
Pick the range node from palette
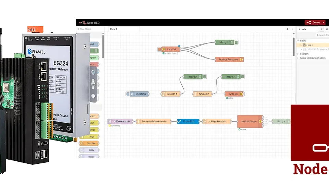[89, 136]
